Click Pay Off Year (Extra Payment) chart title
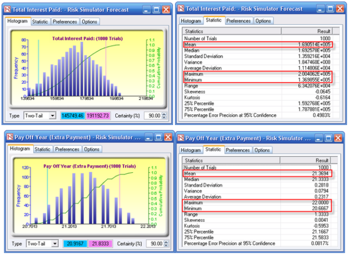The height and width of the screenshot is (255, 348). pyautogui.click(x=90, y=166)
